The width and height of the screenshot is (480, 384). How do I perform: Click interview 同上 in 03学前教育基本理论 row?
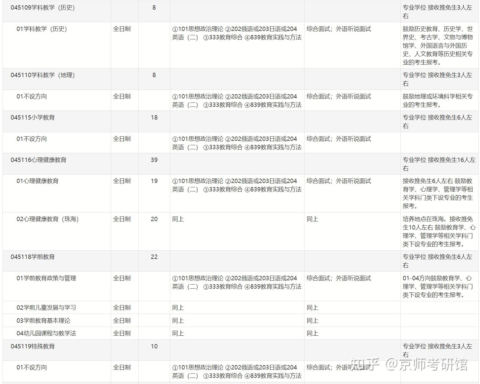312,321
